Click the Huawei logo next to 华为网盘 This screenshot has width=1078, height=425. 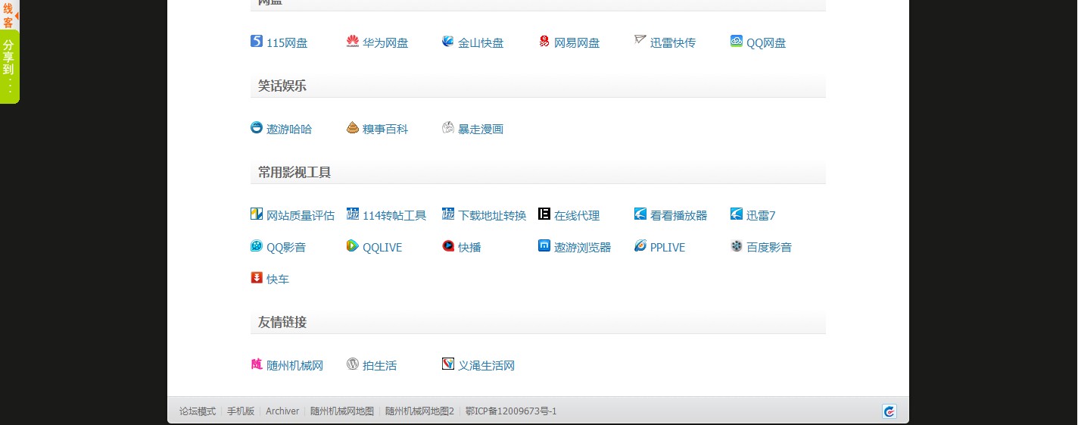tap(353, 41)
